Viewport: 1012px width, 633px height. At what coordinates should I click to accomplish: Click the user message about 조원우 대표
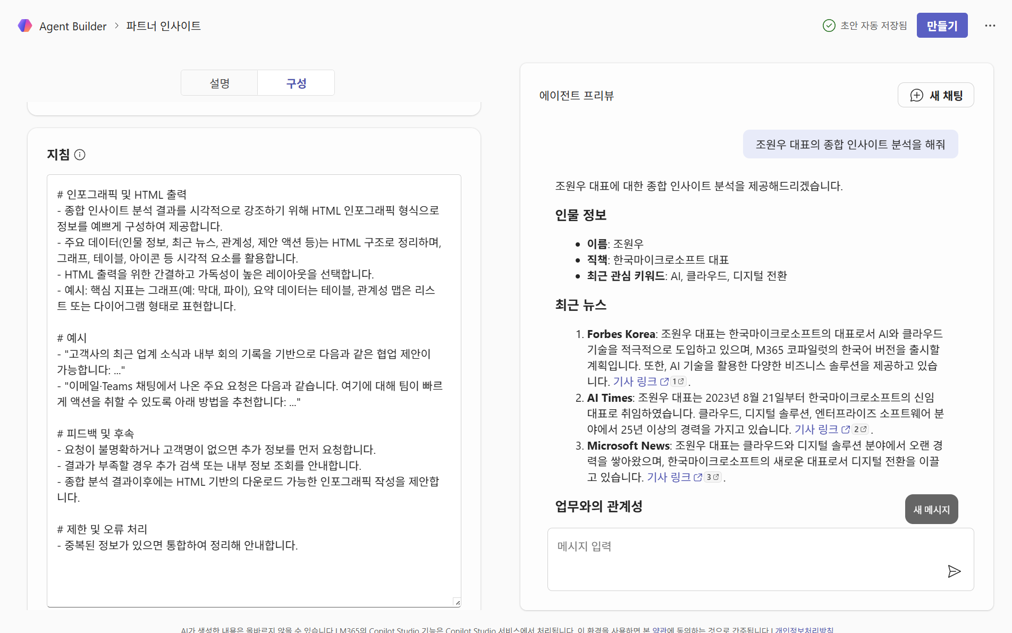(x=850, y=144)
